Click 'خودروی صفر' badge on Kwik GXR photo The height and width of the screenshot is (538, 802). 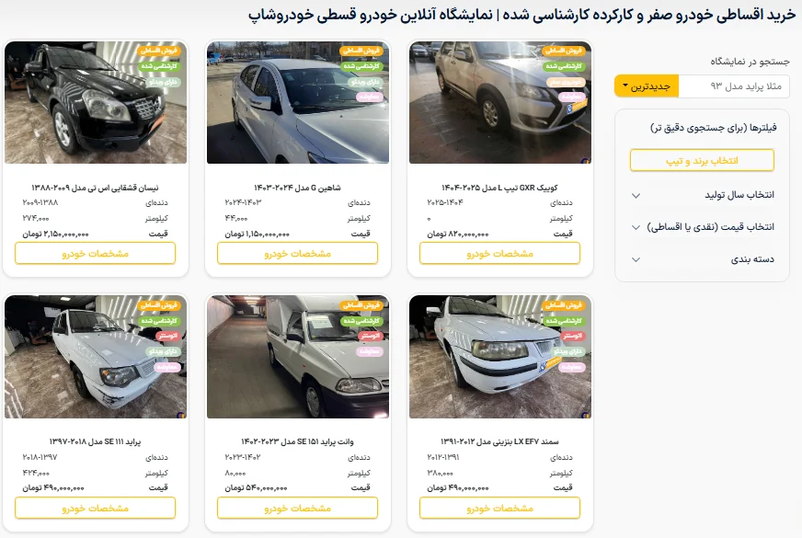566,82
